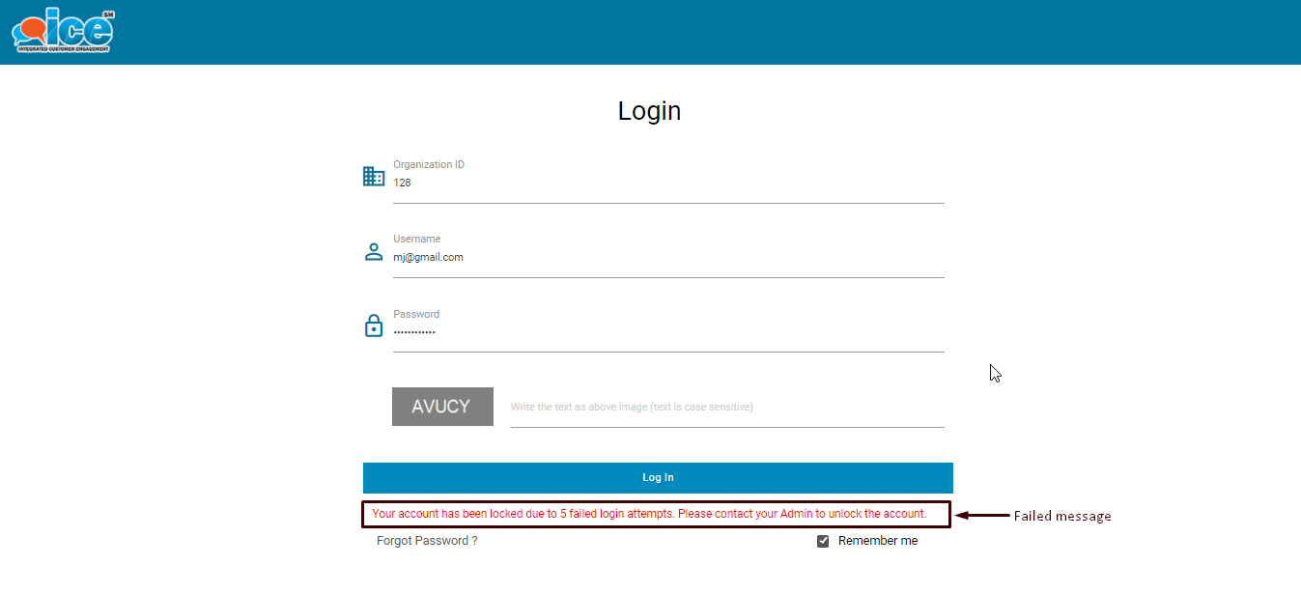Click the Login page heading
Image resolution: width=1301 pixels, height=594 pixels.
[x=649, y=111]
